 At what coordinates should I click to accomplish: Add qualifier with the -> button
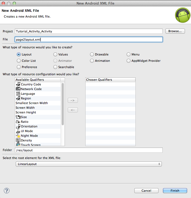[73, 101]
